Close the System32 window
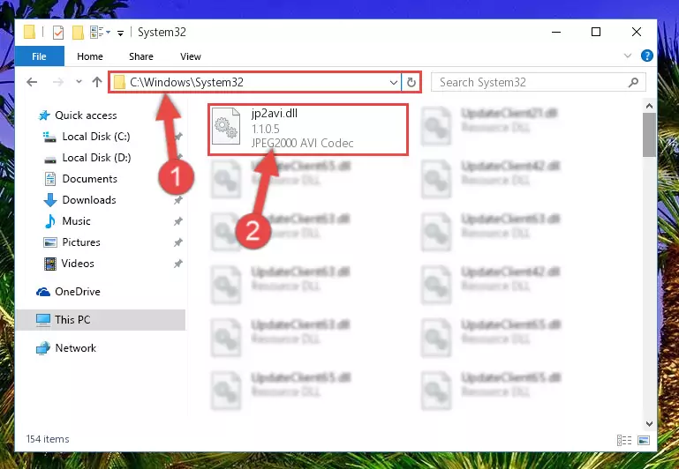The width and height of the screenshot is (679, 469). [636, 32]
